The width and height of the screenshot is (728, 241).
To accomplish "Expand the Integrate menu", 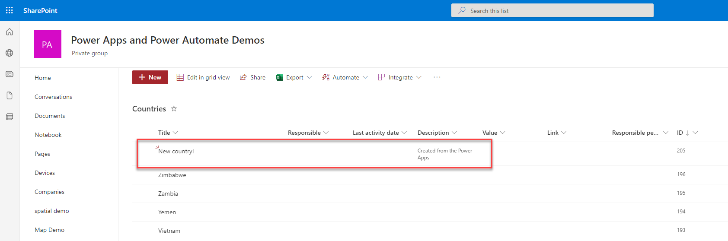I will [399, 77].
